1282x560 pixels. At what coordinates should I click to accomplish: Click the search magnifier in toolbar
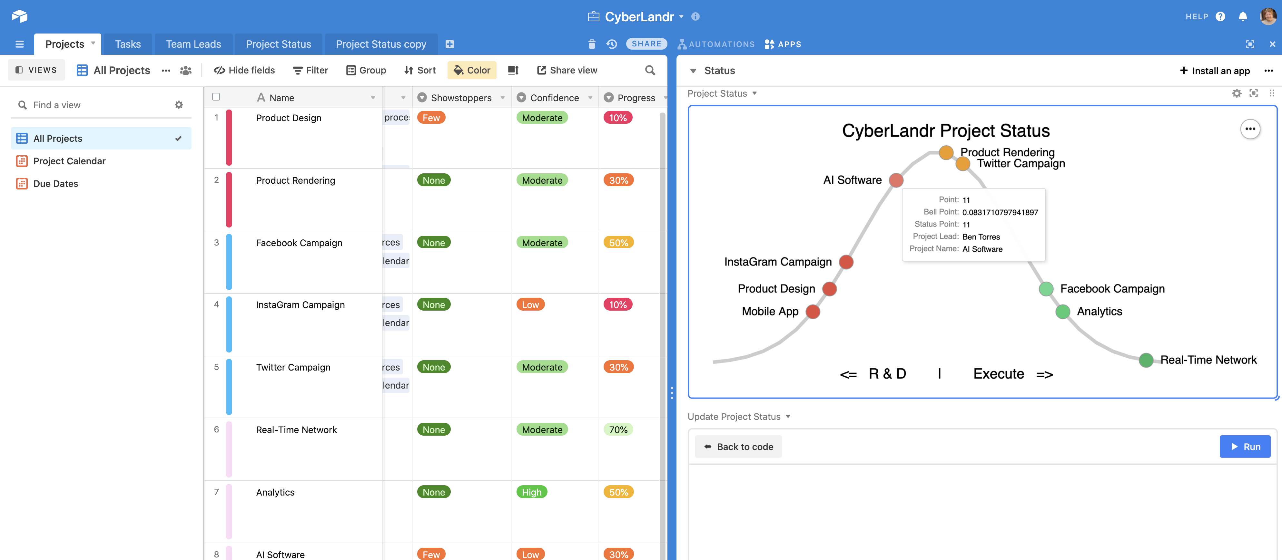tap(650, 70)
